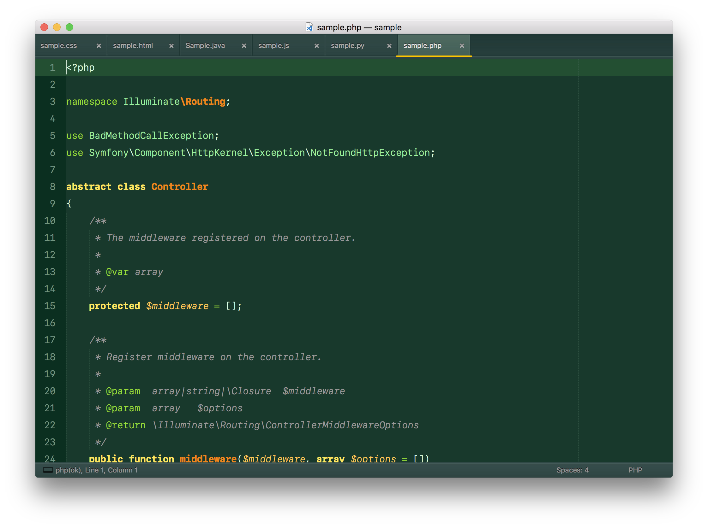The height and width of the screenshot is (528, 708).
Task: Click the green fullscreen window button
Action: [x=69, y=27]
